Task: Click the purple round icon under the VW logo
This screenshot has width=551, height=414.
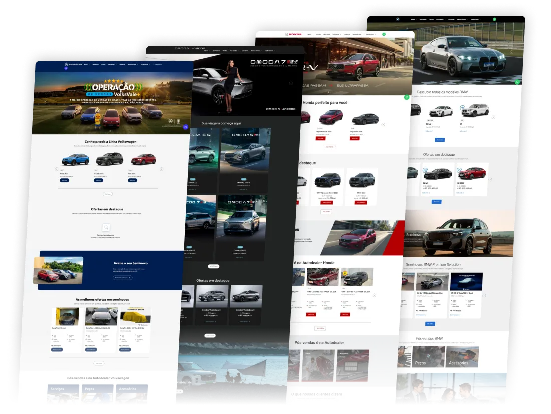Action: click(66, 68)
